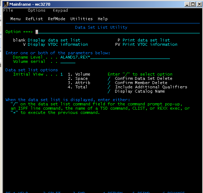Maximize the Mainframe - wc3270 window
Screen dimensions: 203x193
tap(193, 4)
